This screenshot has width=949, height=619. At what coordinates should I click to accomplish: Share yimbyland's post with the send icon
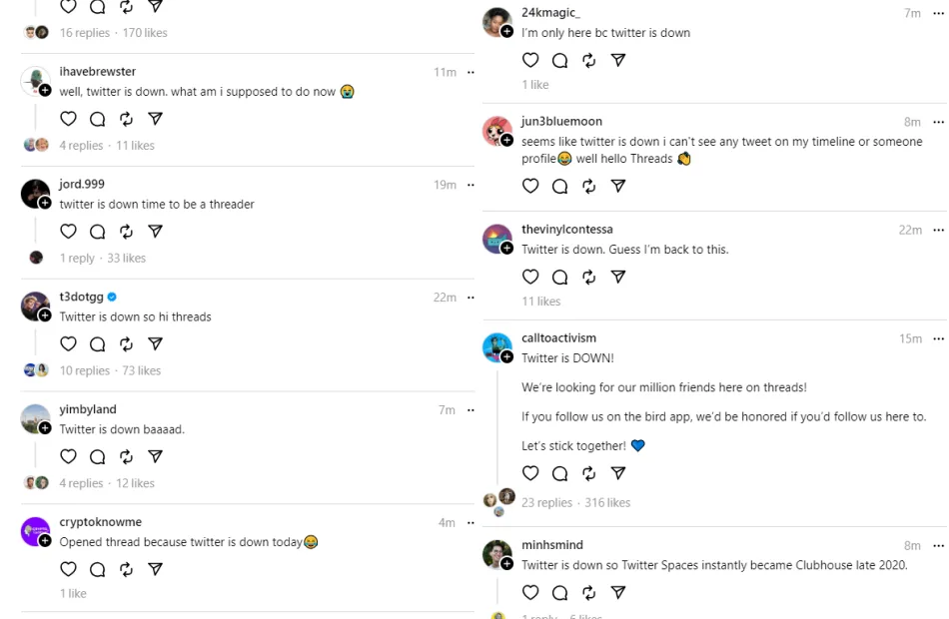coord(155,457)
